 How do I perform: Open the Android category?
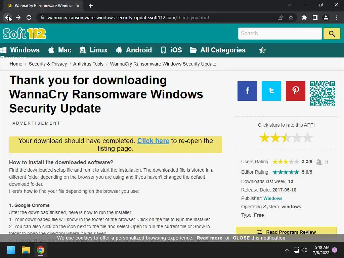[134, 50]
